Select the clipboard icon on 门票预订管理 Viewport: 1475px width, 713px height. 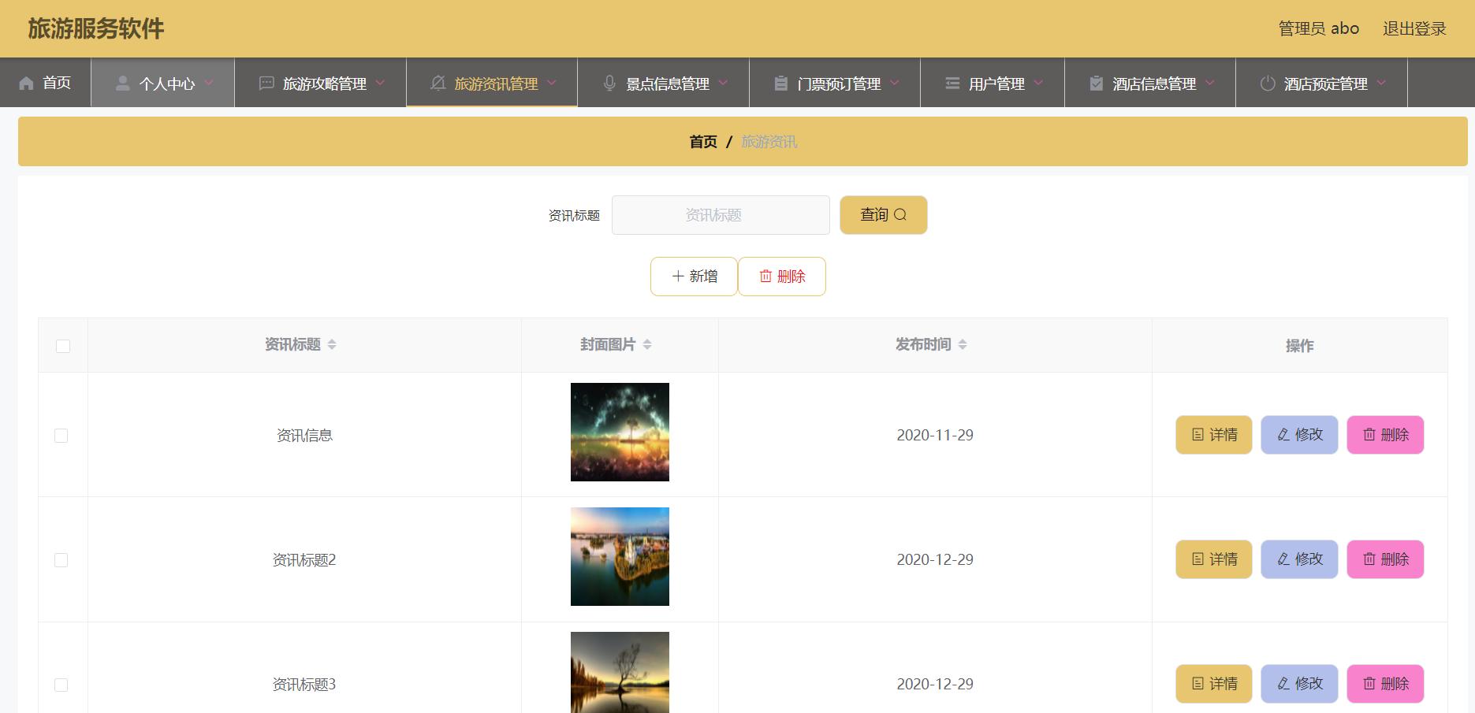click(780, 82)
